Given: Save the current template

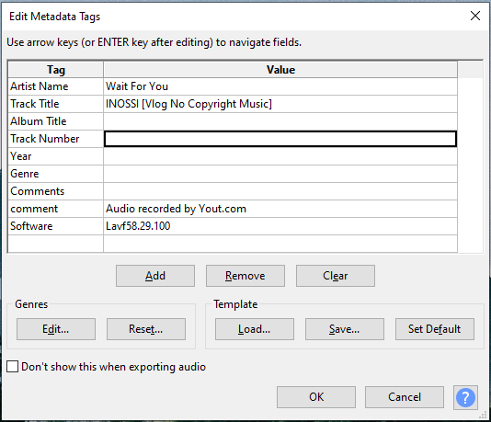Looking at the screenshot, I should [345, 329].
